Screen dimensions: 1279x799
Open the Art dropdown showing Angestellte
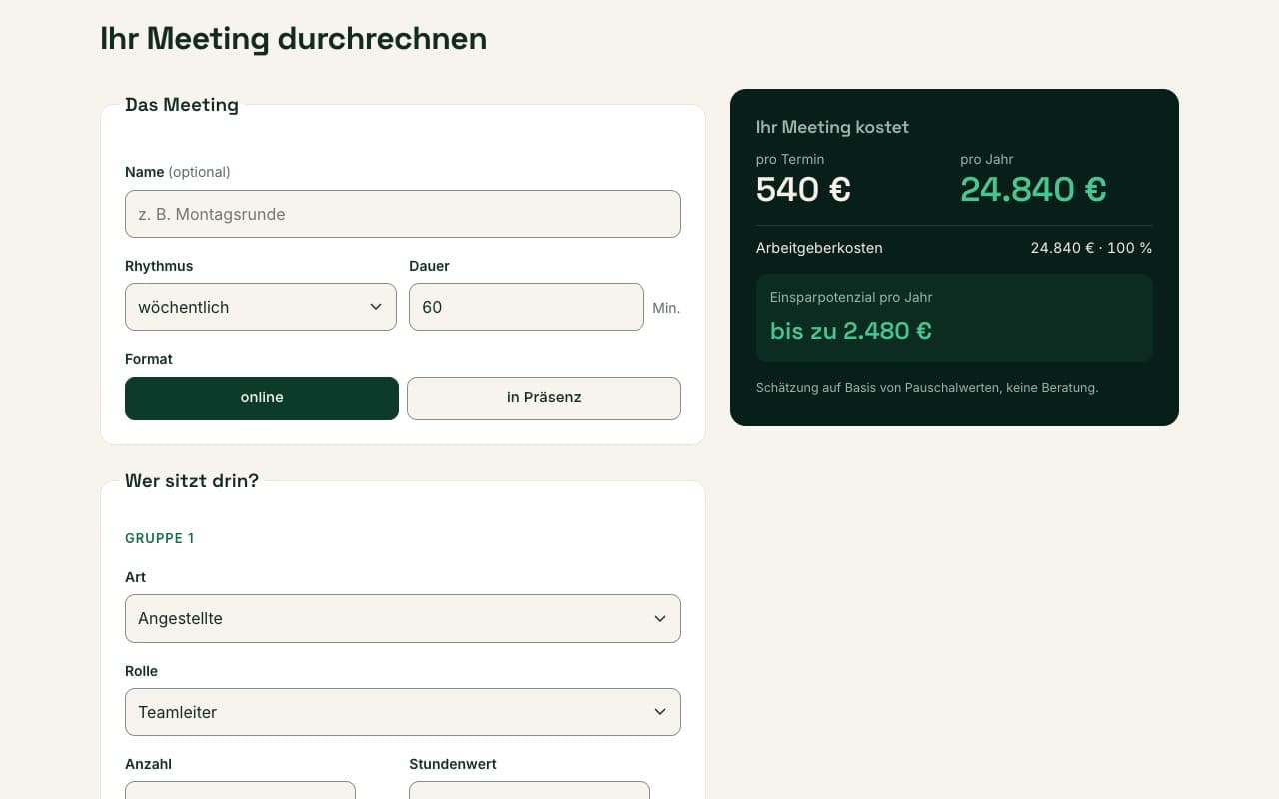tap(403, 619)
